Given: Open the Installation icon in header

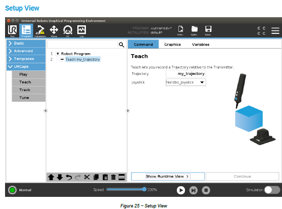Looking at the screenshot, I should 40,30.
